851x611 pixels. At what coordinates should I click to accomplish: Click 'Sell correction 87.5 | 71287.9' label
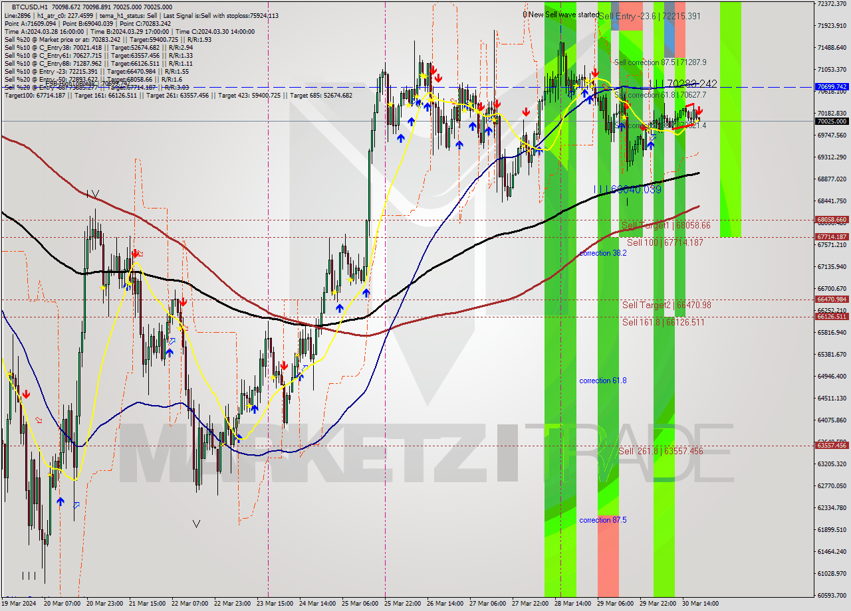(x=660, y=62)
